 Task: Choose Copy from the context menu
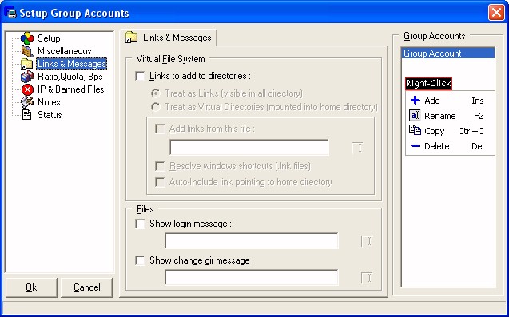click(x=450, y=131)
